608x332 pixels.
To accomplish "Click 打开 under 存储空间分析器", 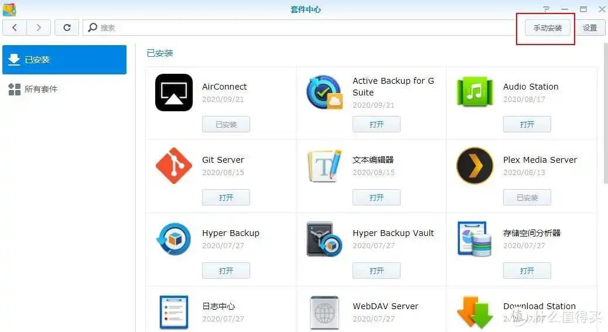I will click(527, 271).
